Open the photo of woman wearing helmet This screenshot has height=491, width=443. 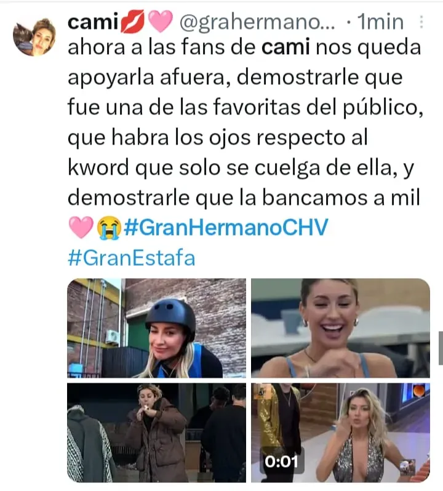point(156,328)
